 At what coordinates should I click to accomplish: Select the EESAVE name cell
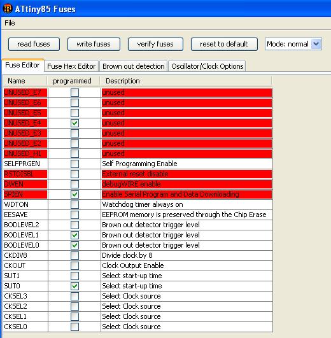[25, 215]
